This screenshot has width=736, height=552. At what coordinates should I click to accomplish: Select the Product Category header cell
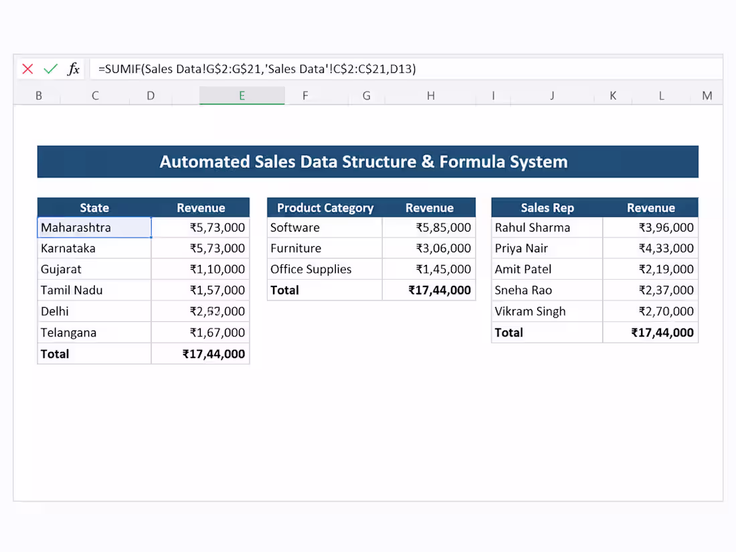[x=325, y=207]
